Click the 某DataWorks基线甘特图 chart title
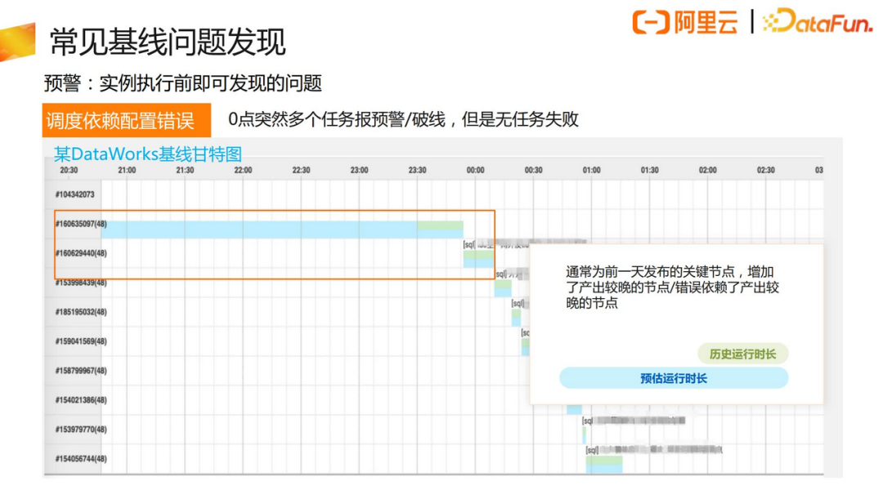The height and width of the screenshot is (490, 883). click(x=148, y=154)
